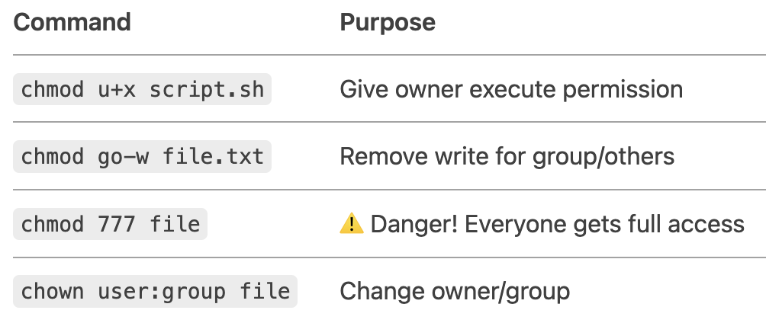The width and height of the screenshot is (766, 323).
Task: Click the Change owner/group description
Action: (x=455, y=292)
